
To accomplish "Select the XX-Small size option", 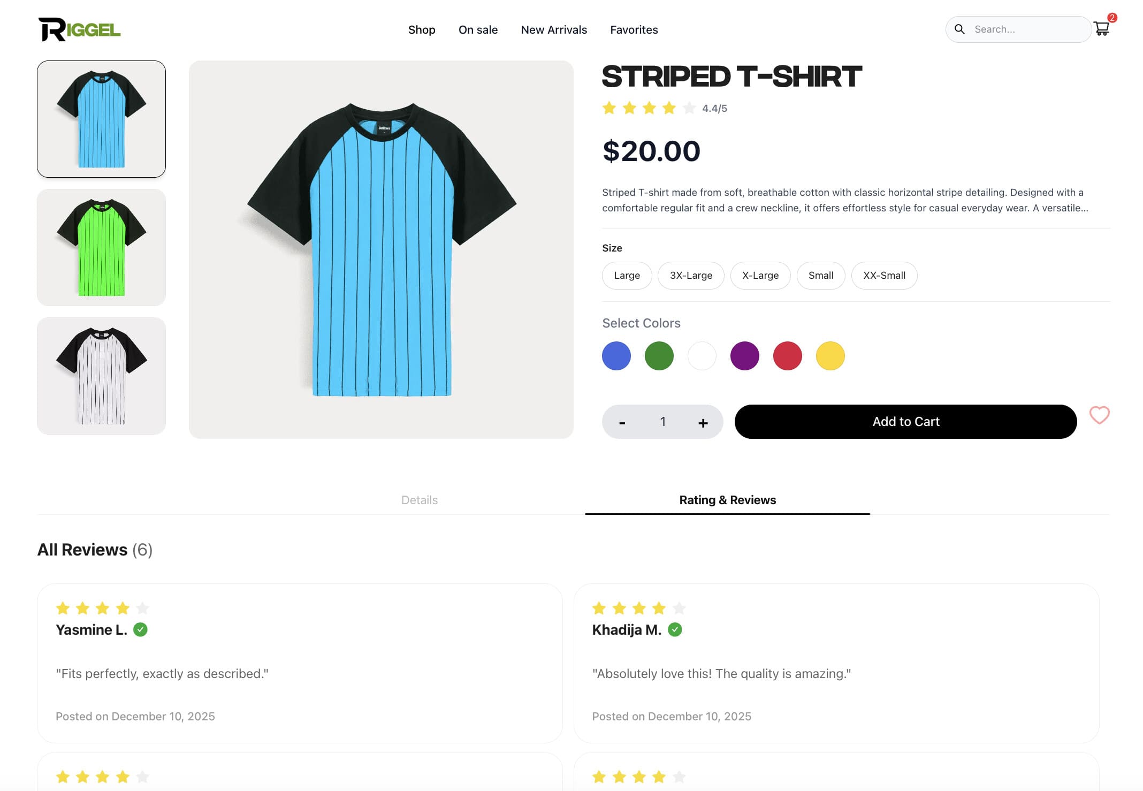I will [884, 276].
